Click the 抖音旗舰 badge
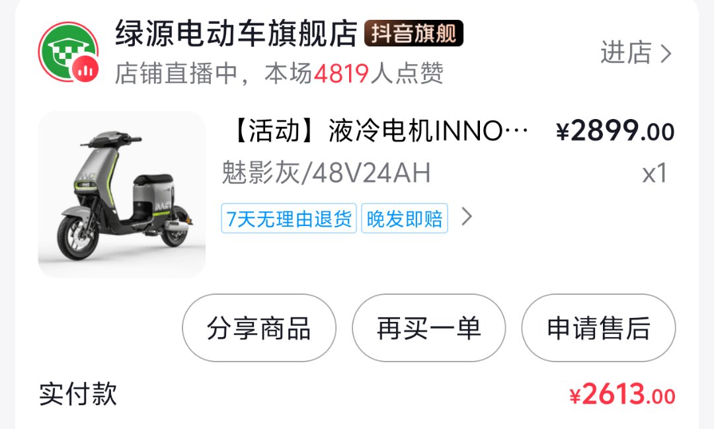Image resolution: width=714 pixels, height=429 pixels. [413, 33]
